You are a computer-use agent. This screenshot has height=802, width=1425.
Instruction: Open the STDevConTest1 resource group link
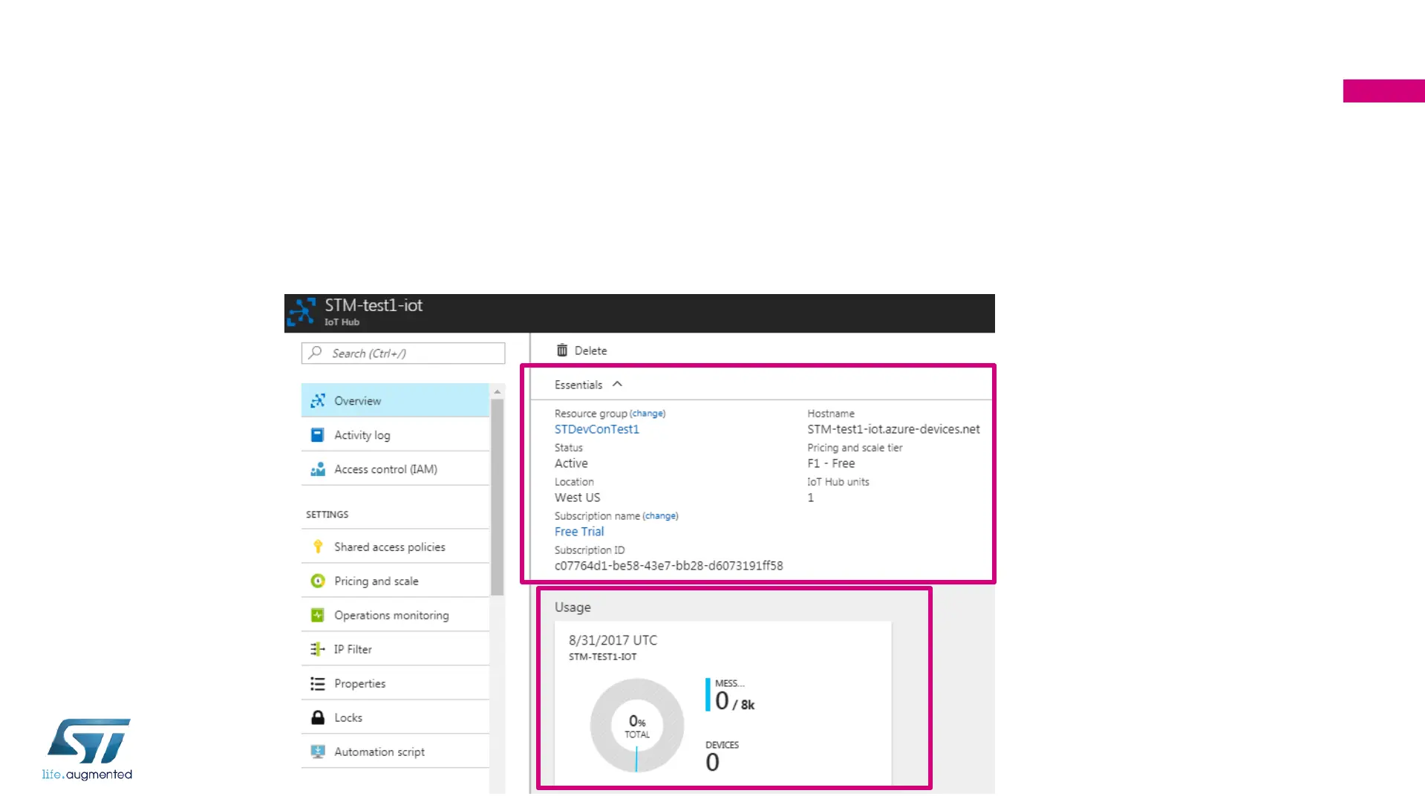pyautogui.click(x=596, y=429)
